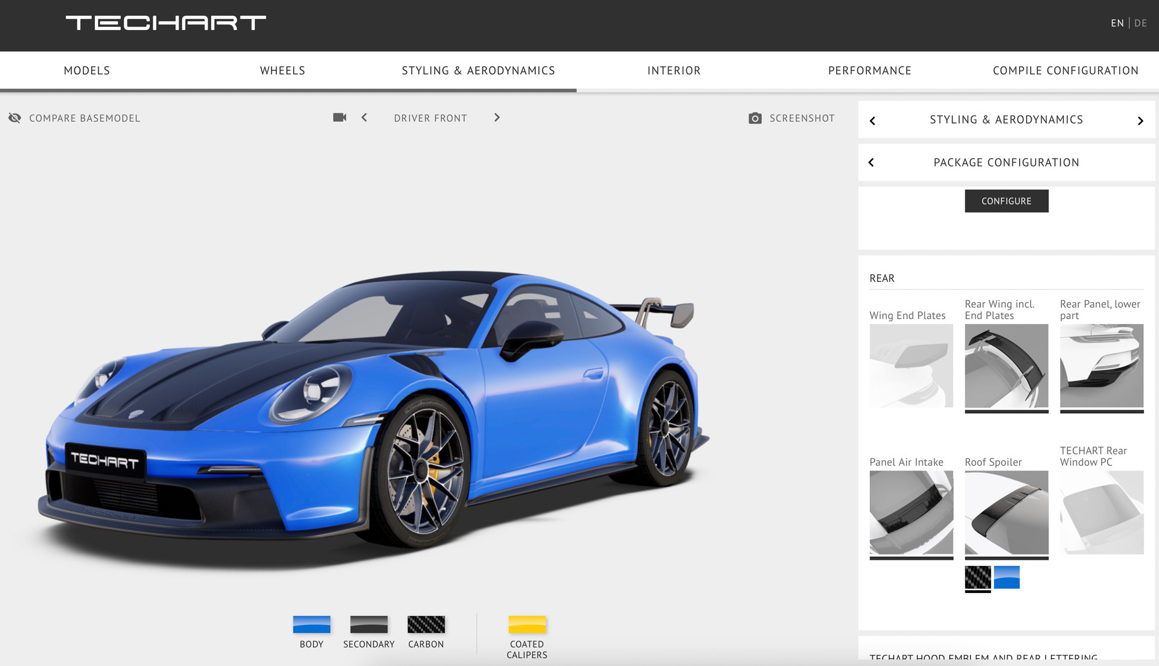The height and width of the screenshot is (666, 1159).
Task: Click Screenshot label
Action: [x=802, y=118]
